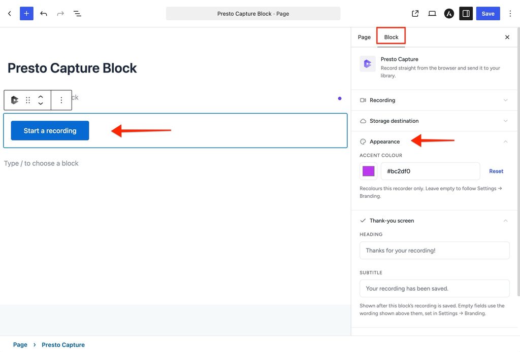The image size is (520, 352).
Task: Select Page in the breadcrumb
Action: [20, 345]
